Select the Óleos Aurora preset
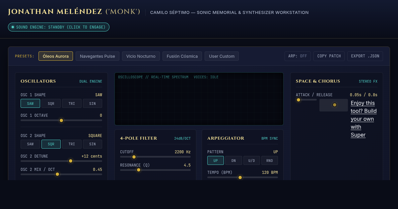Image resolution: width=398 pixels, height=209 pixels. pyautogui.click(x=56, y=56)
